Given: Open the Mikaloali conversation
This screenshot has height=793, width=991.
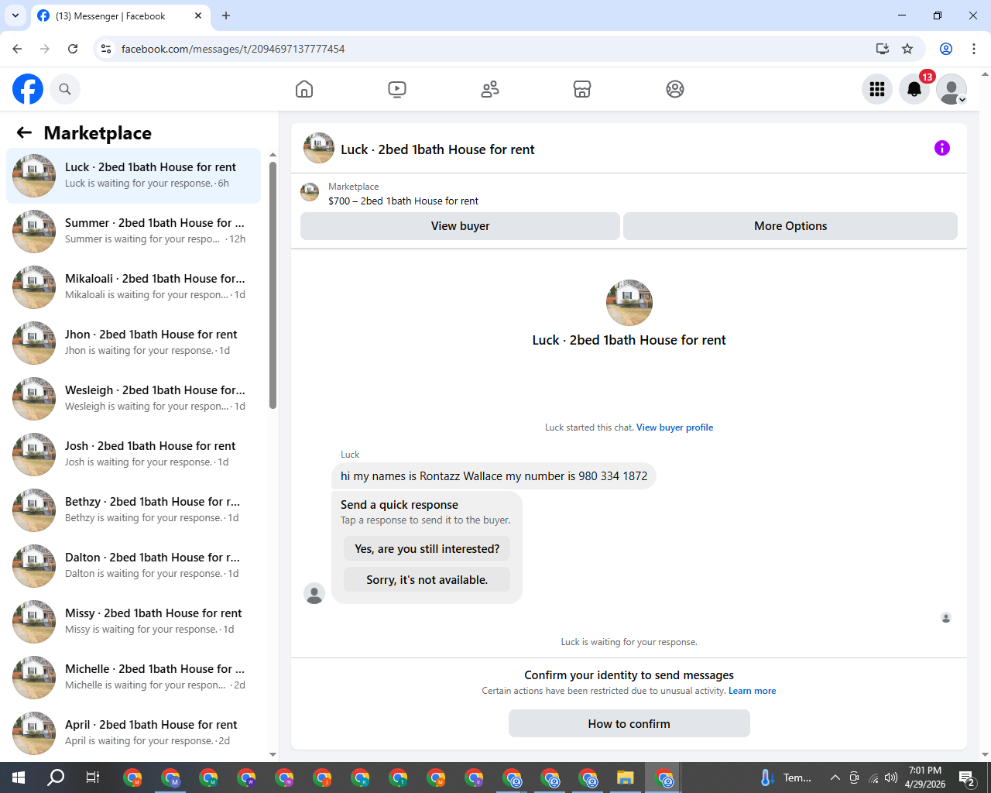Looking at the screenshot, I should [134, 287].
